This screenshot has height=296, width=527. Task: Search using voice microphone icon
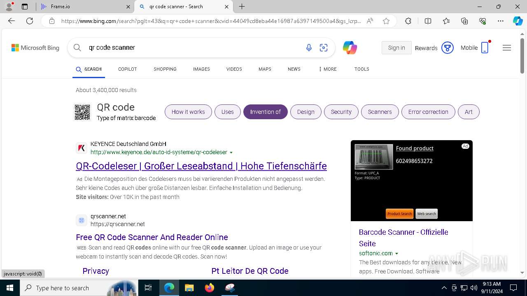pyautogui.click(x=309, y=48)
